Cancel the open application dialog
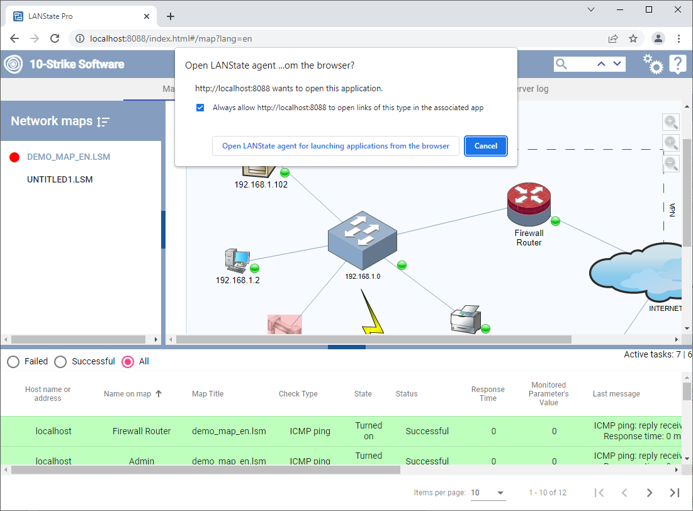The image size is (693, 511). (486, 146)
